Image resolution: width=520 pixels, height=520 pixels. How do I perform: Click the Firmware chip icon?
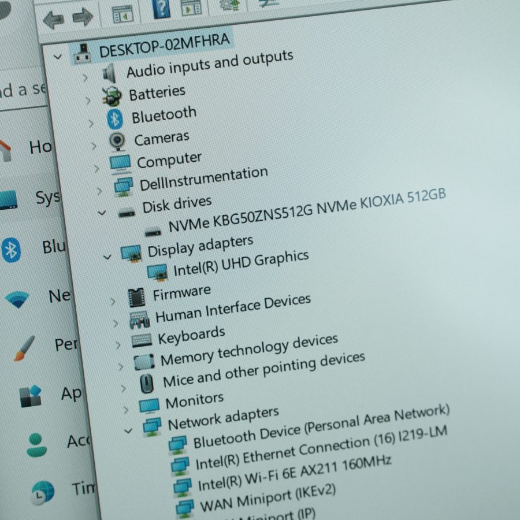point(136,297)
